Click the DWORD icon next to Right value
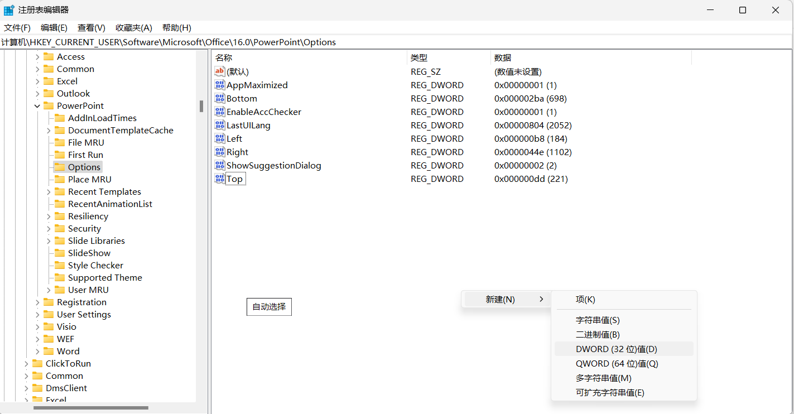Screen dimensions: 794x414 (x=220, y=152)
